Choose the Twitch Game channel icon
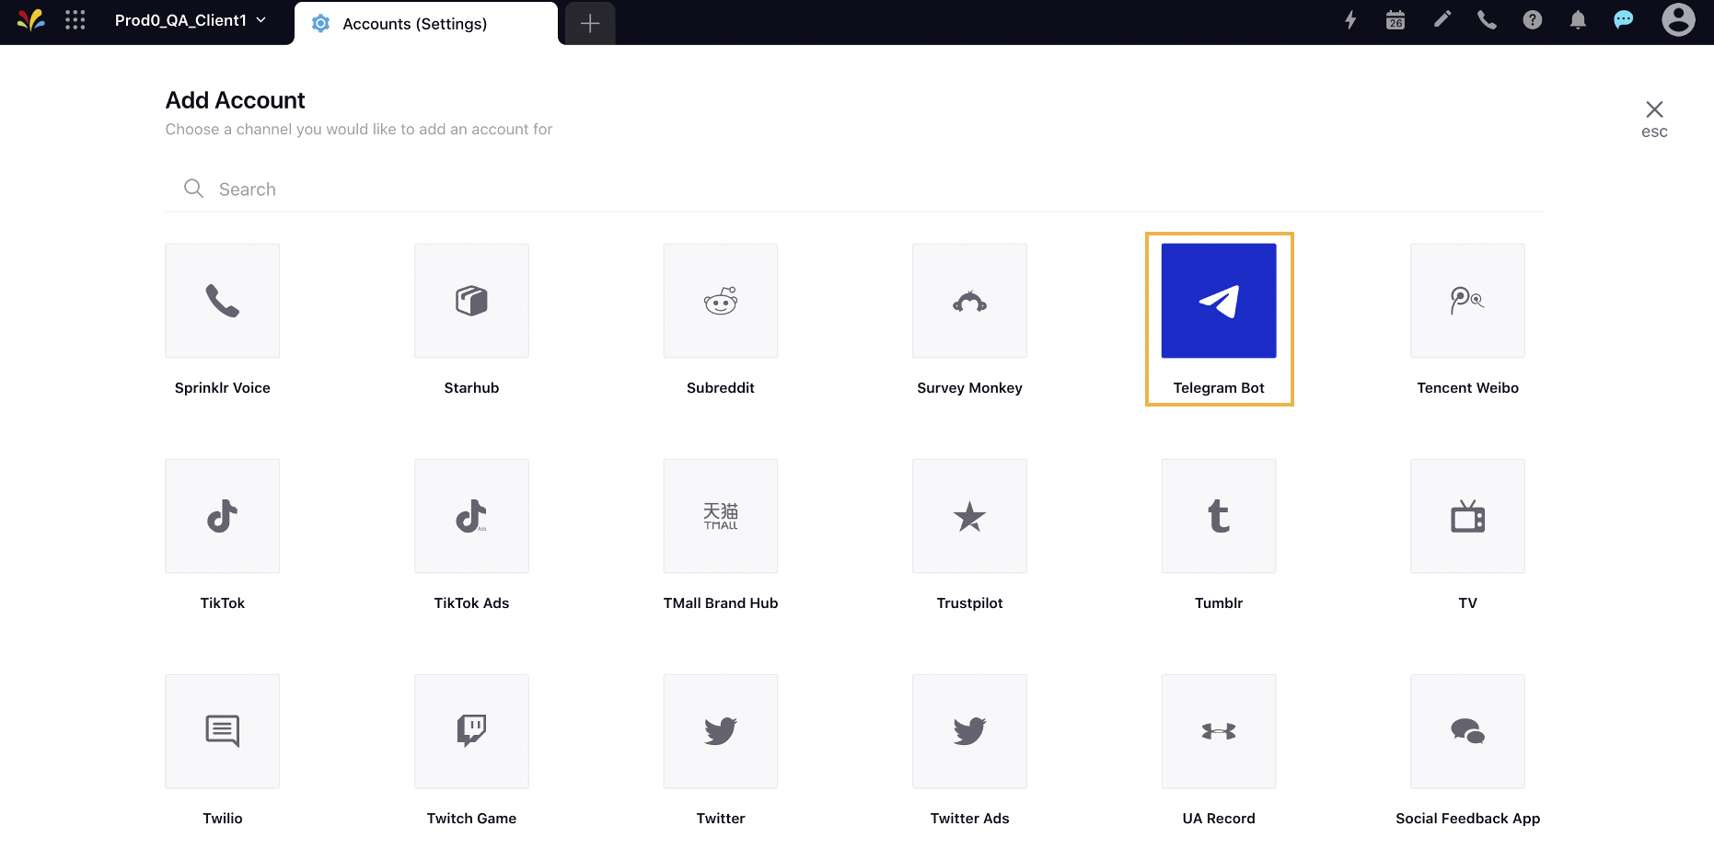The height and width of the screenshot is (848, 1714). point(471,731)
